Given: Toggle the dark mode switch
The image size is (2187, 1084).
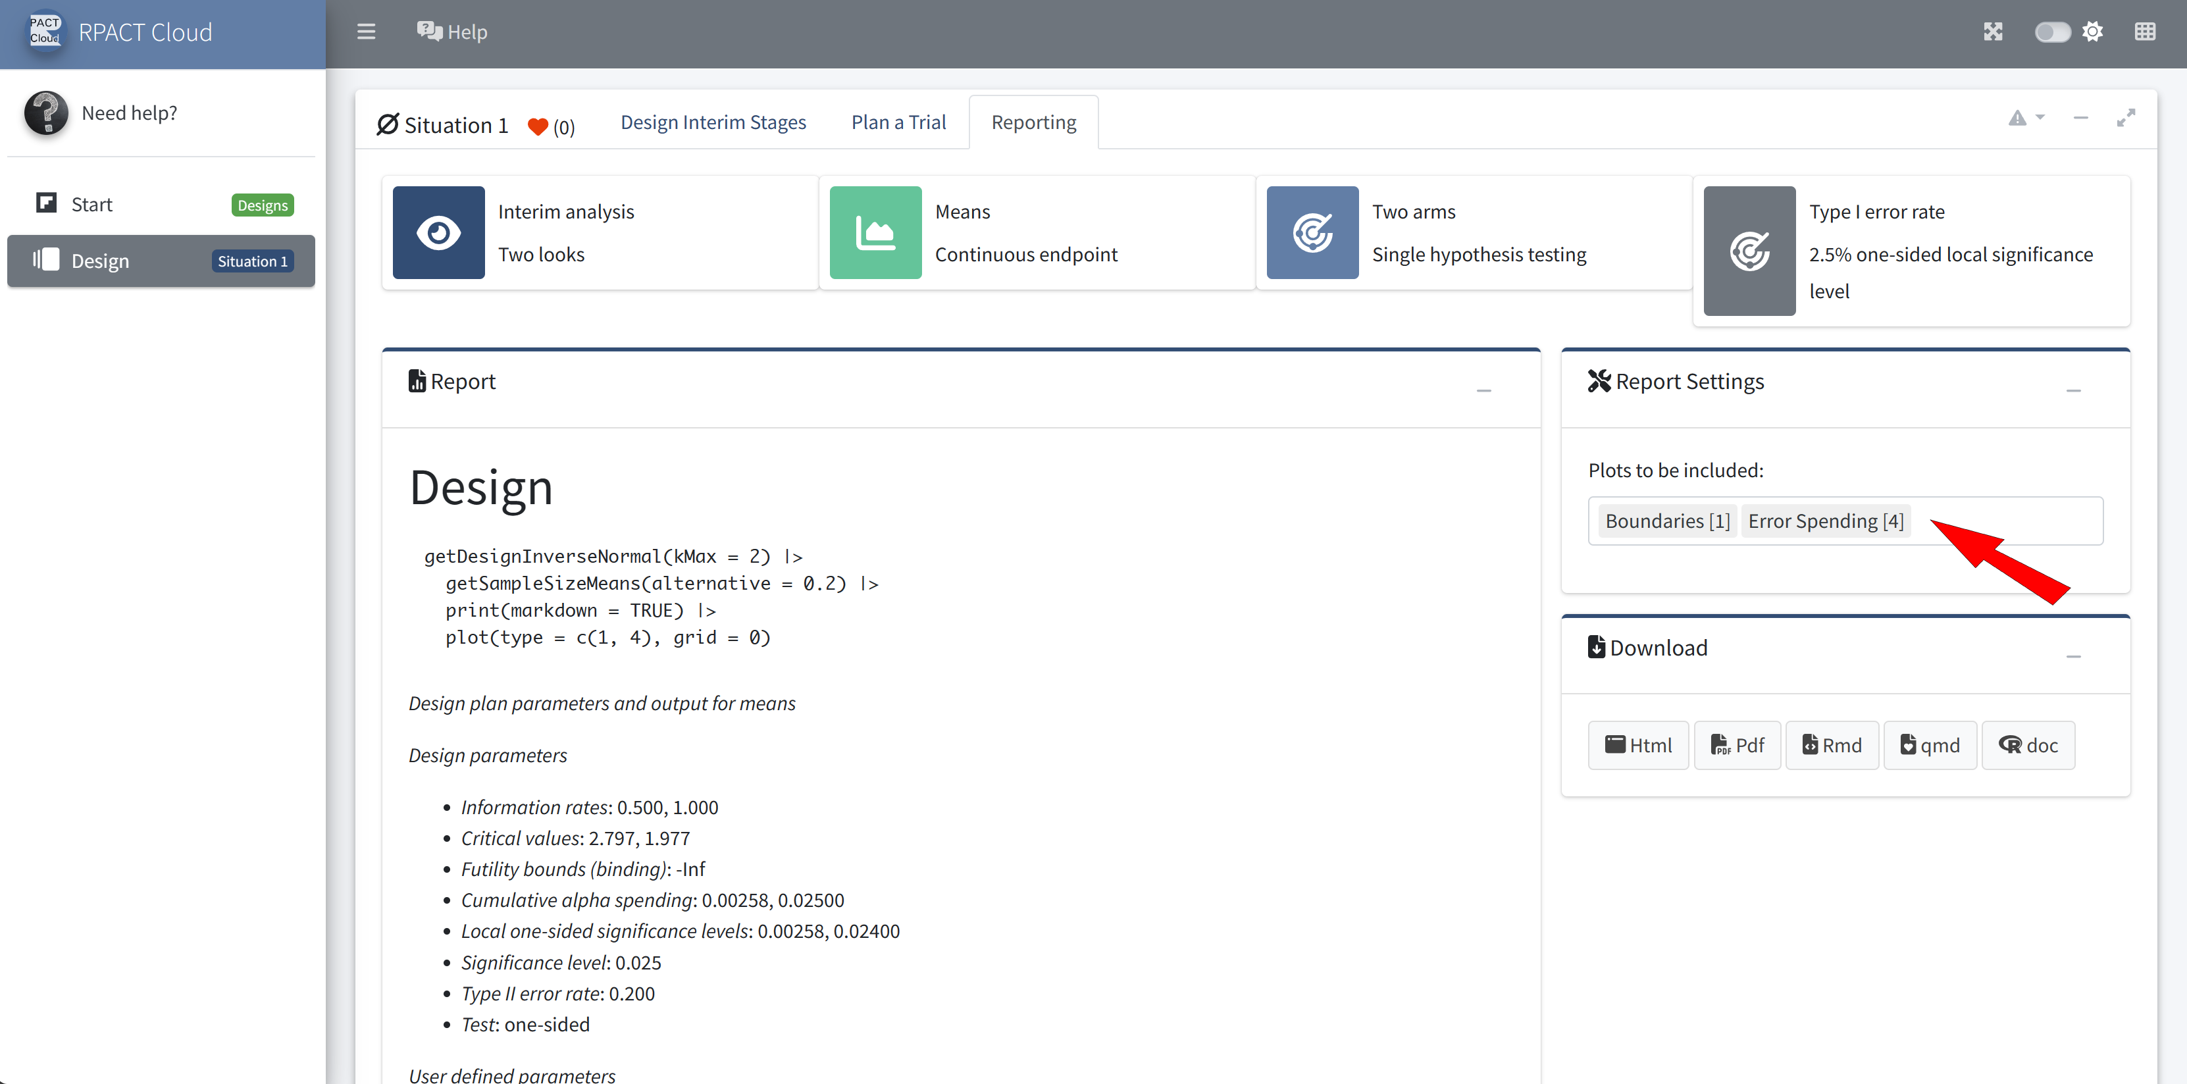Looking at the screenshot, I should coord(2052,32).
